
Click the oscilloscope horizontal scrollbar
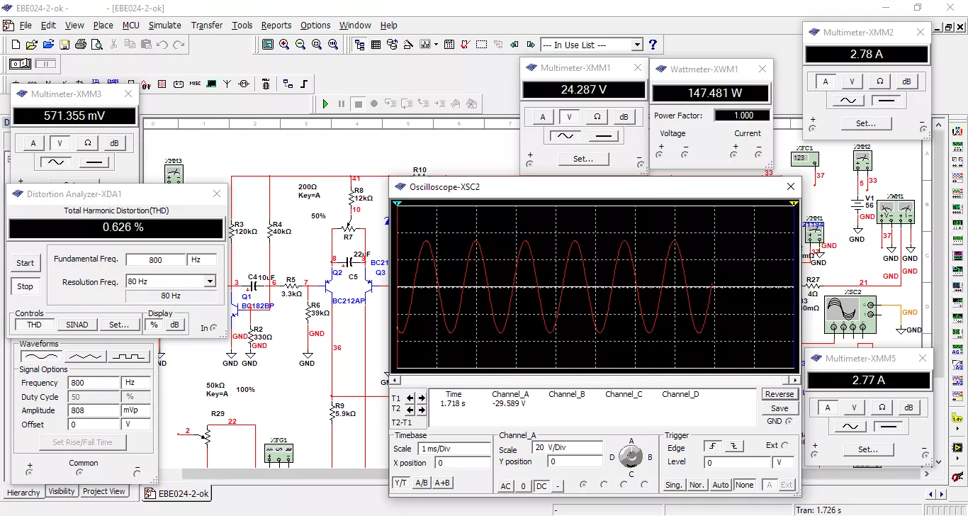coord(595,381)
